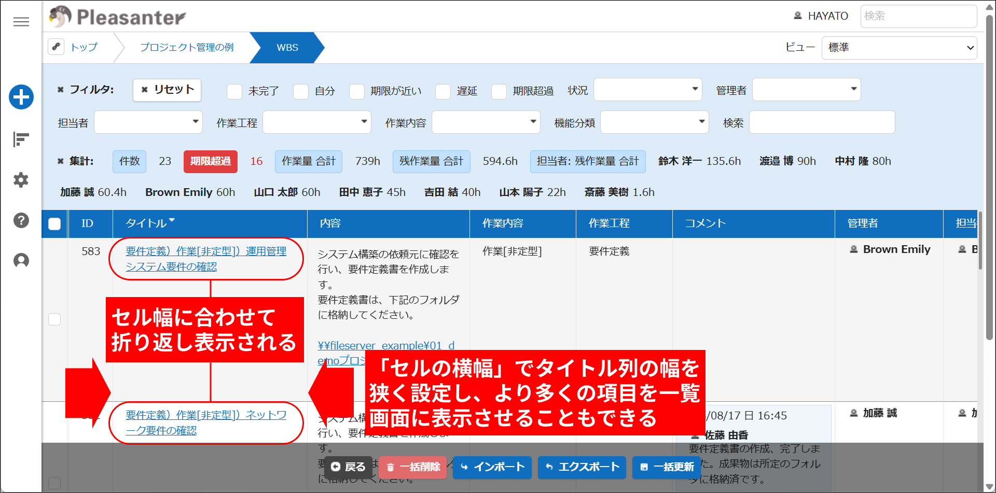Open the 運用管理システム要件の確認 title link

point(206,259)
